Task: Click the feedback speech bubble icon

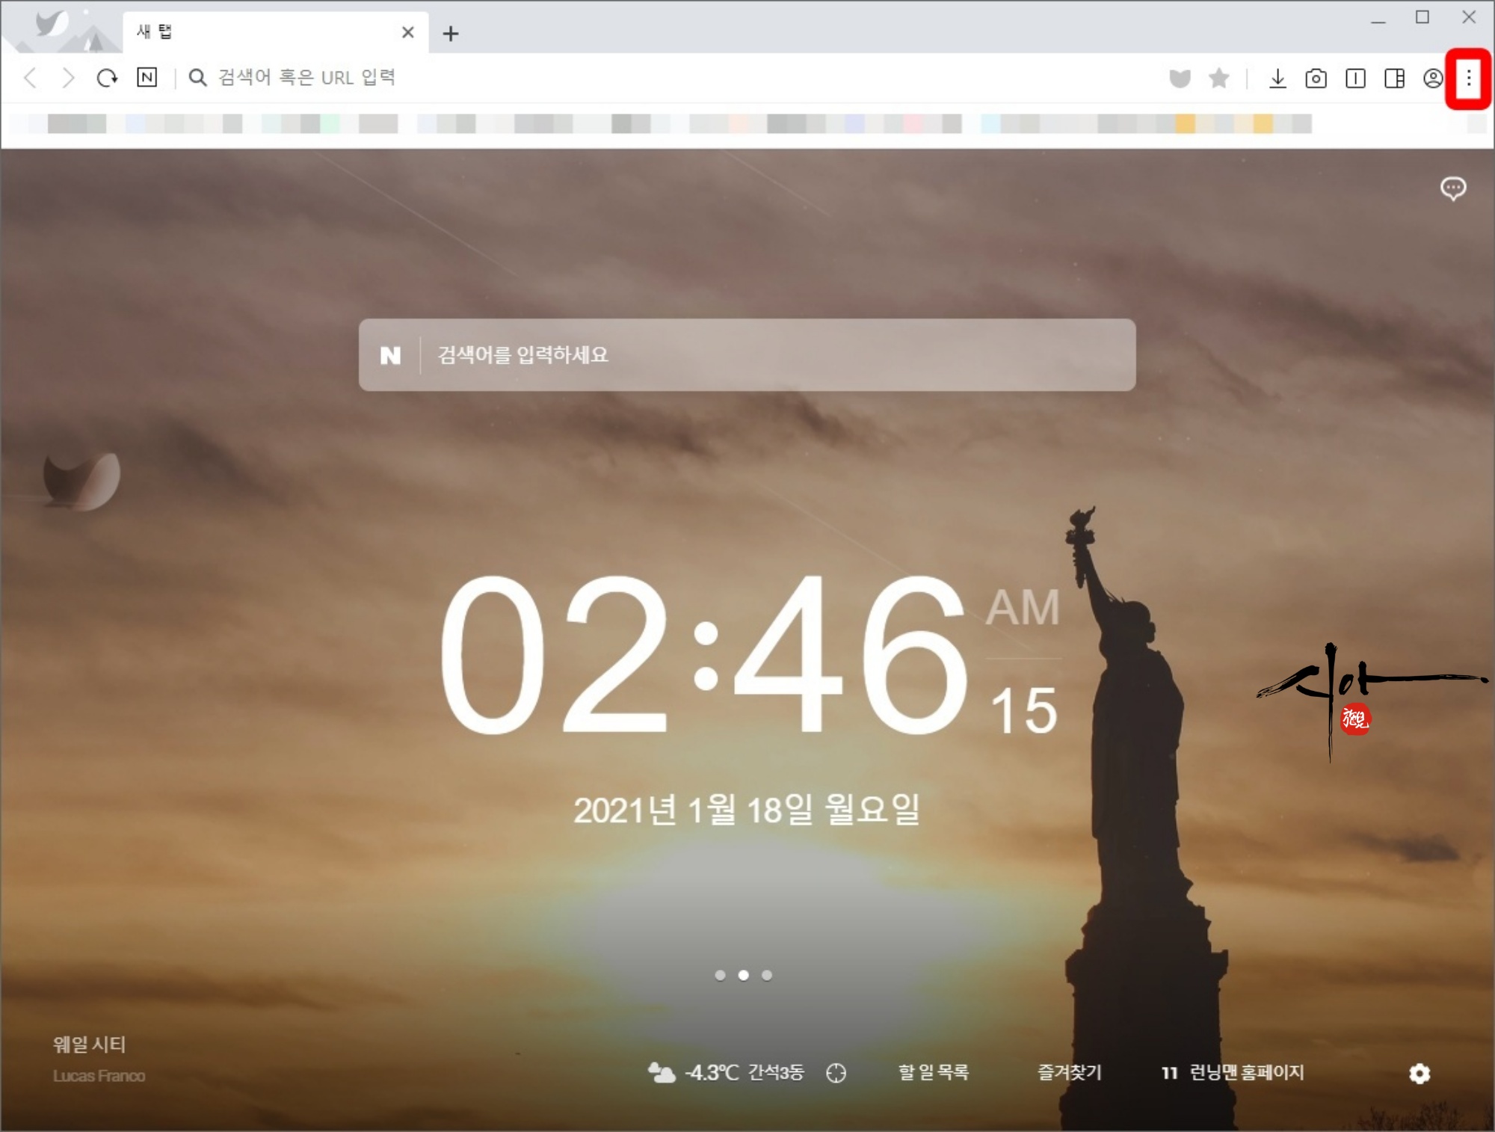Action: click(x=1452, y=188)
